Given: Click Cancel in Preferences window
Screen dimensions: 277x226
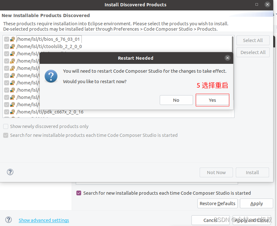Looking at the screenshot, I should coord(210,220).
